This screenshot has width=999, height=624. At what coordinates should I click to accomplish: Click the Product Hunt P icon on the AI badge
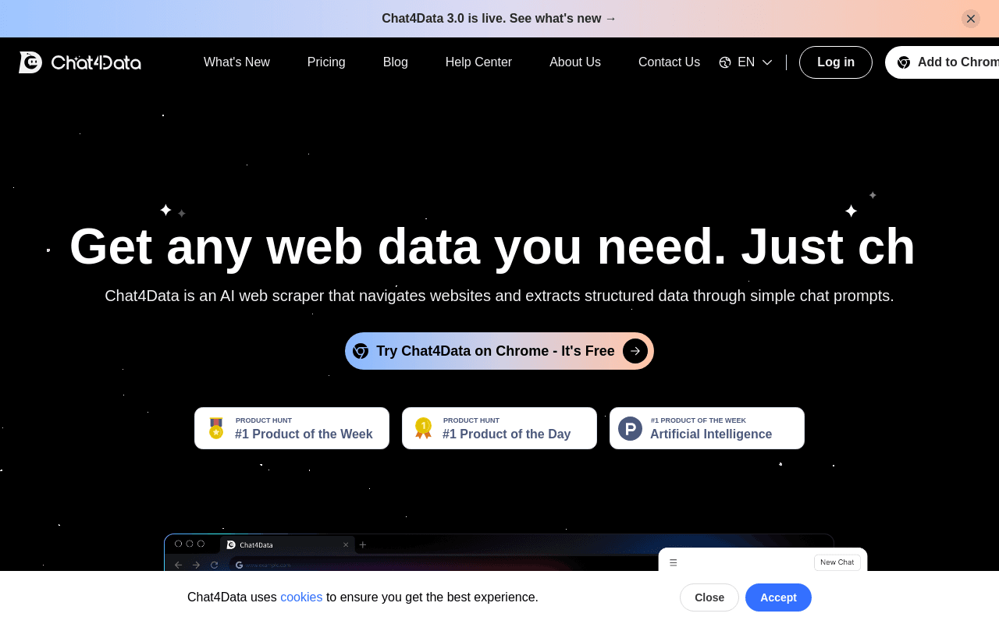[x=631, y=428]
